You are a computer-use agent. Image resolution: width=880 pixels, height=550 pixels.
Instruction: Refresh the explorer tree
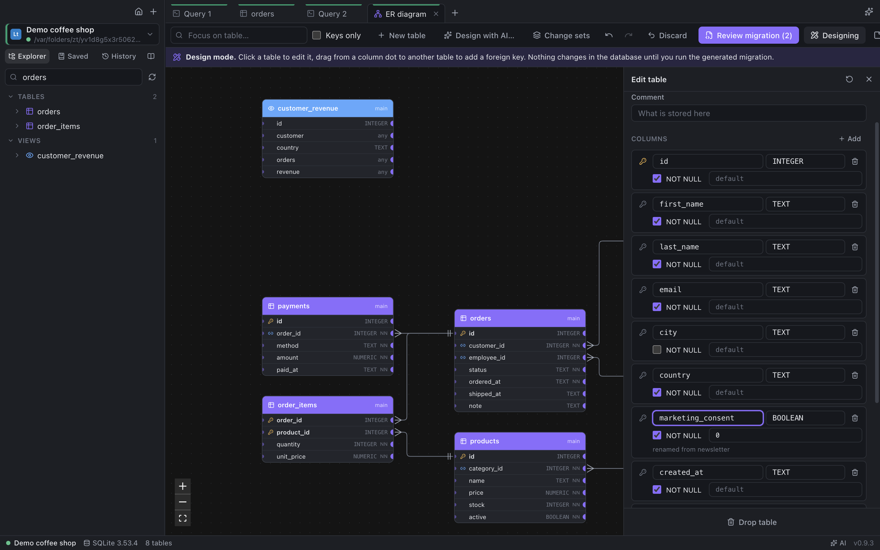coord(152,77)
